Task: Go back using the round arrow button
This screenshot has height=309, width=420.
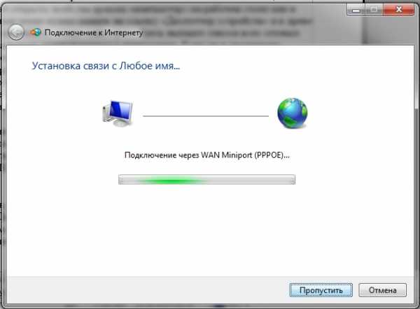Action: [16, 32]
